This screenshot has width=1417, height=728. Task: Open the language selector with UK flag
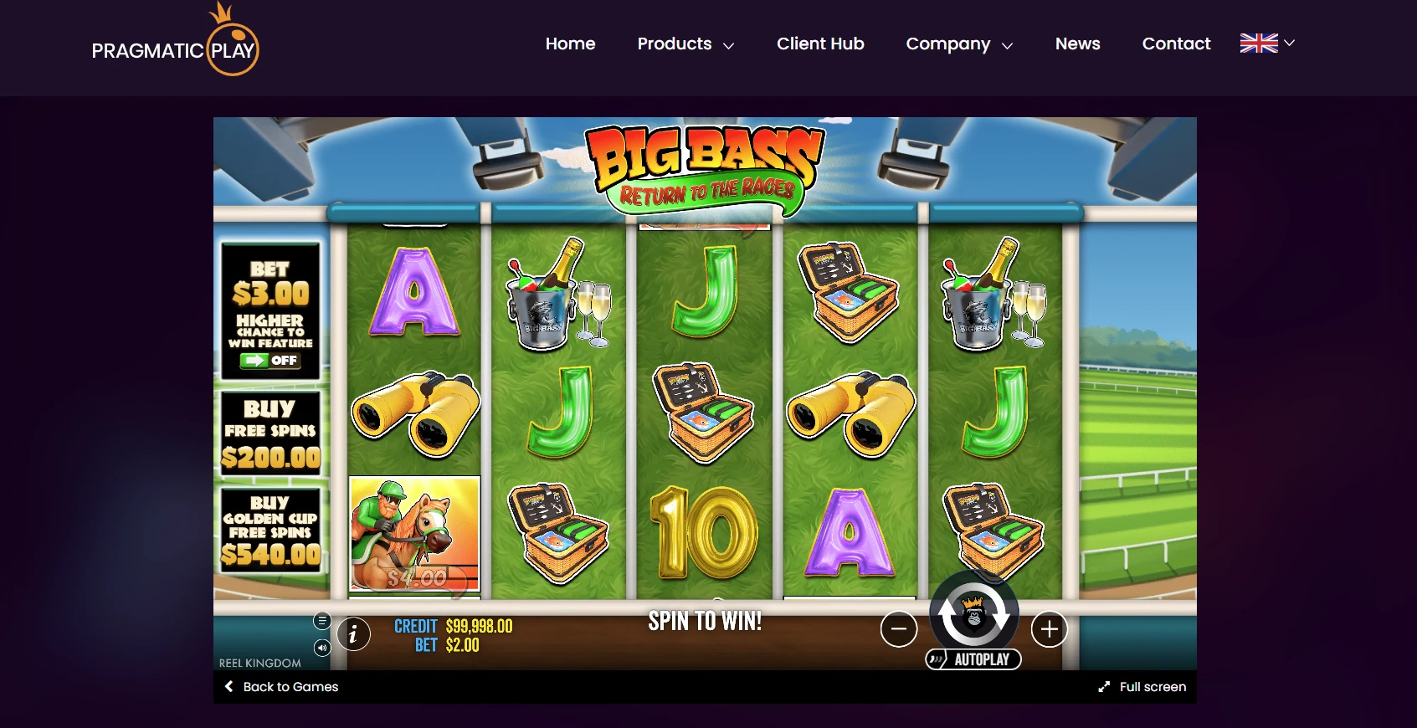(1267, 43)
